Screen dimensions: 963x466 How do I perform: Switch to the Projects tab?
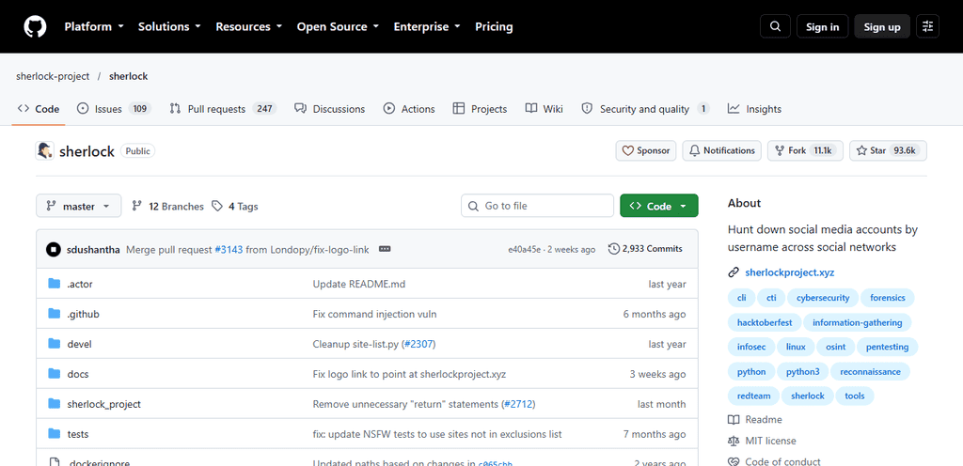click(480, 109)
